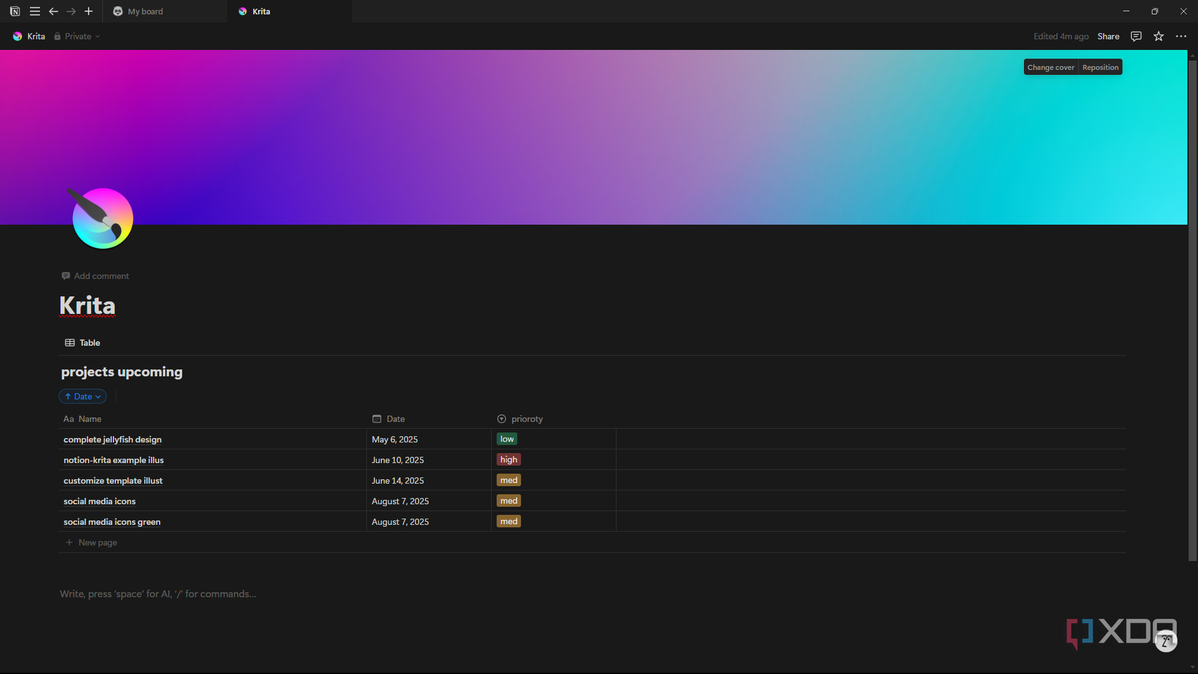Click the Edited 4m ago label
Viewport: 1198px width, 674px height.
(x=1061, y=36)
